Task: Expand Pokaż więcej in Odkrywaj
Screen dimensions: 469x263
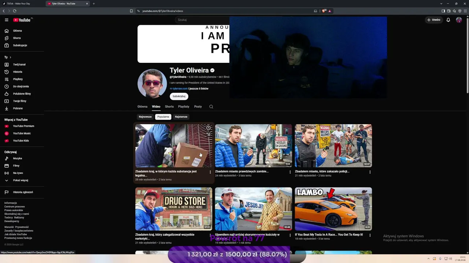Action: (21, 180)
